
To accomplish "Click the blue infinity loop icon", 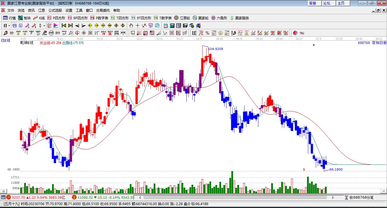I will 302,33.
